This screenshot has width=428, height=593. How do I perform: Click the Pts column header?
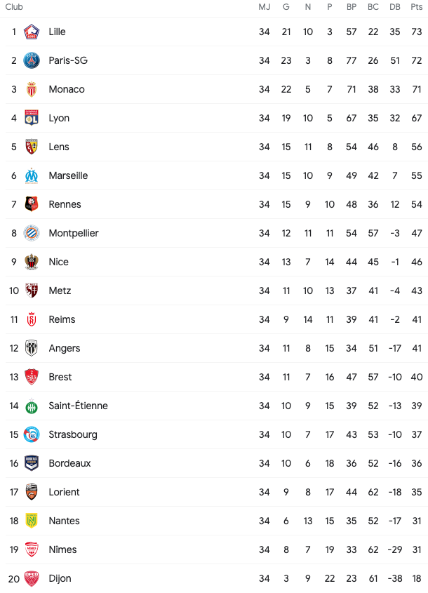click(x=417, y=7)
